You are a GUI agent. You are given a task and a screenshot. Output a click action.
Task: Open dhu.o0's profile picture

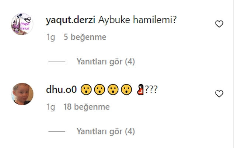[22, 94]
